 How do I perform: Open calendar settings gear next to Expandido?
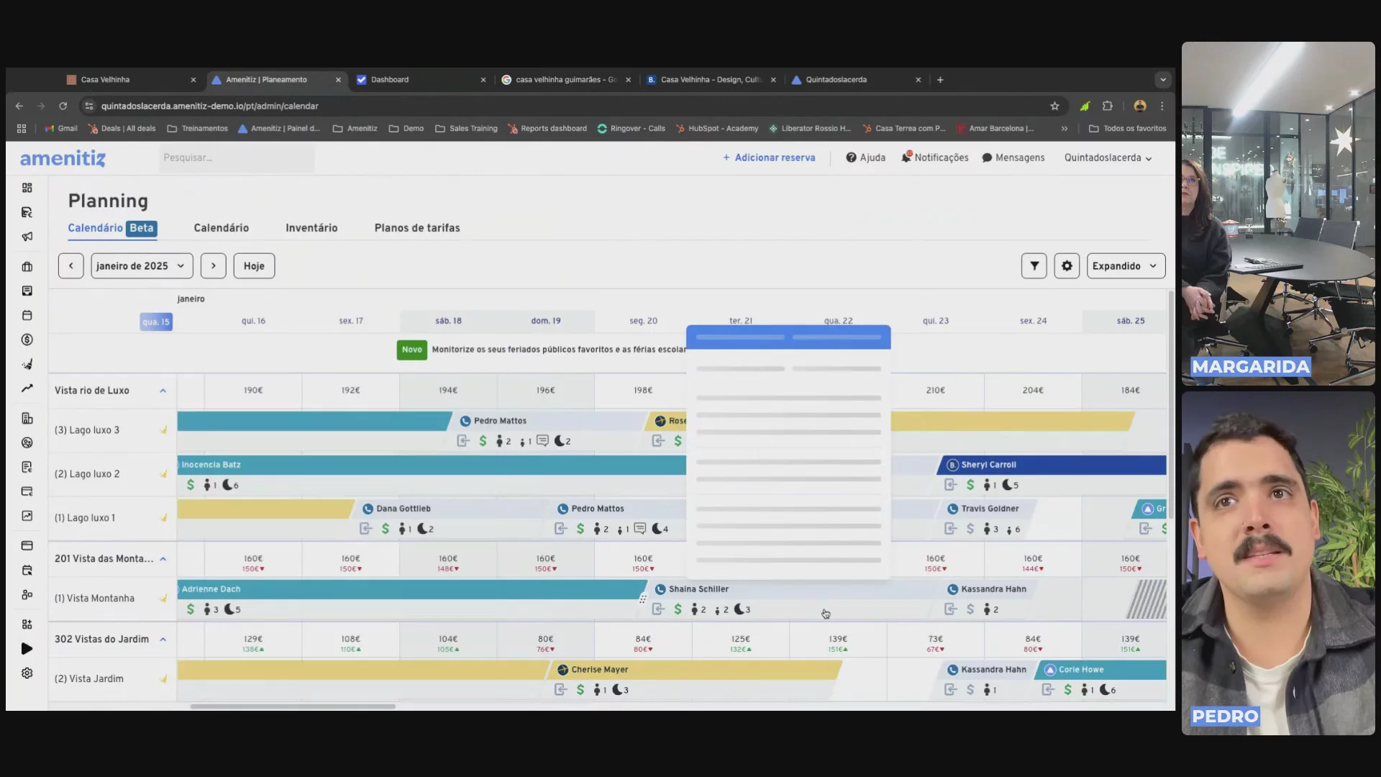point(1067,266)
